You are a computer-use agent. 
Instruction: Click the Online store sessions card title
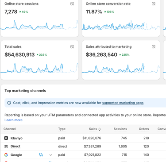22,4
